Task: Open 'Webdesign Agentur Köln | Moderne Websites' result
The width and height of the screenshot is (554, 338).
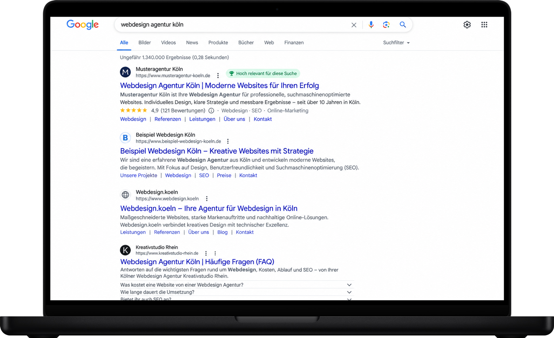Action: pyautogui.click(x=219, y=86)
